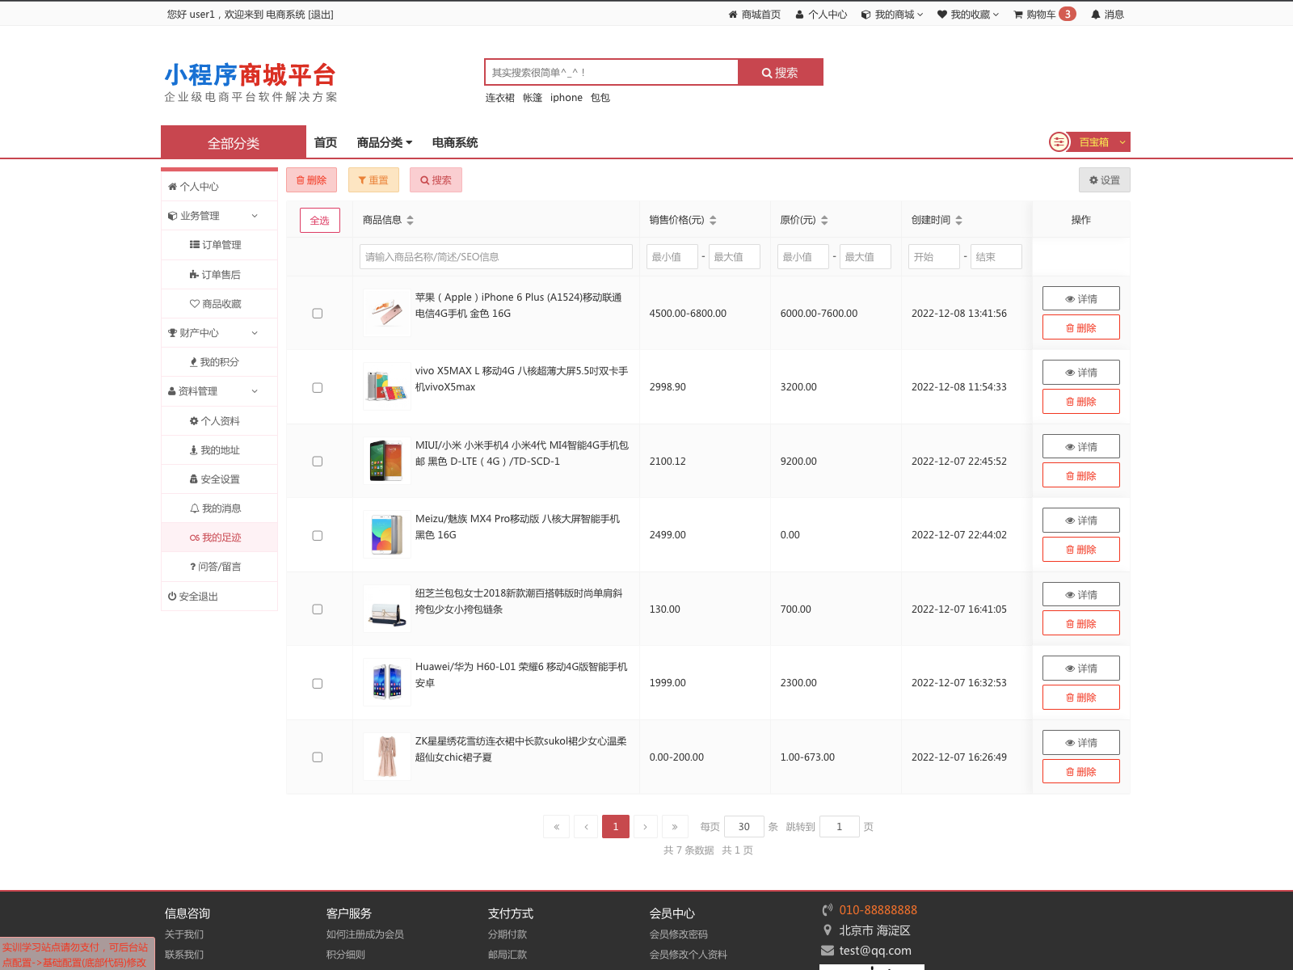
Task: View 详情 for iPhone 6 Plus
Action: 1081,298
